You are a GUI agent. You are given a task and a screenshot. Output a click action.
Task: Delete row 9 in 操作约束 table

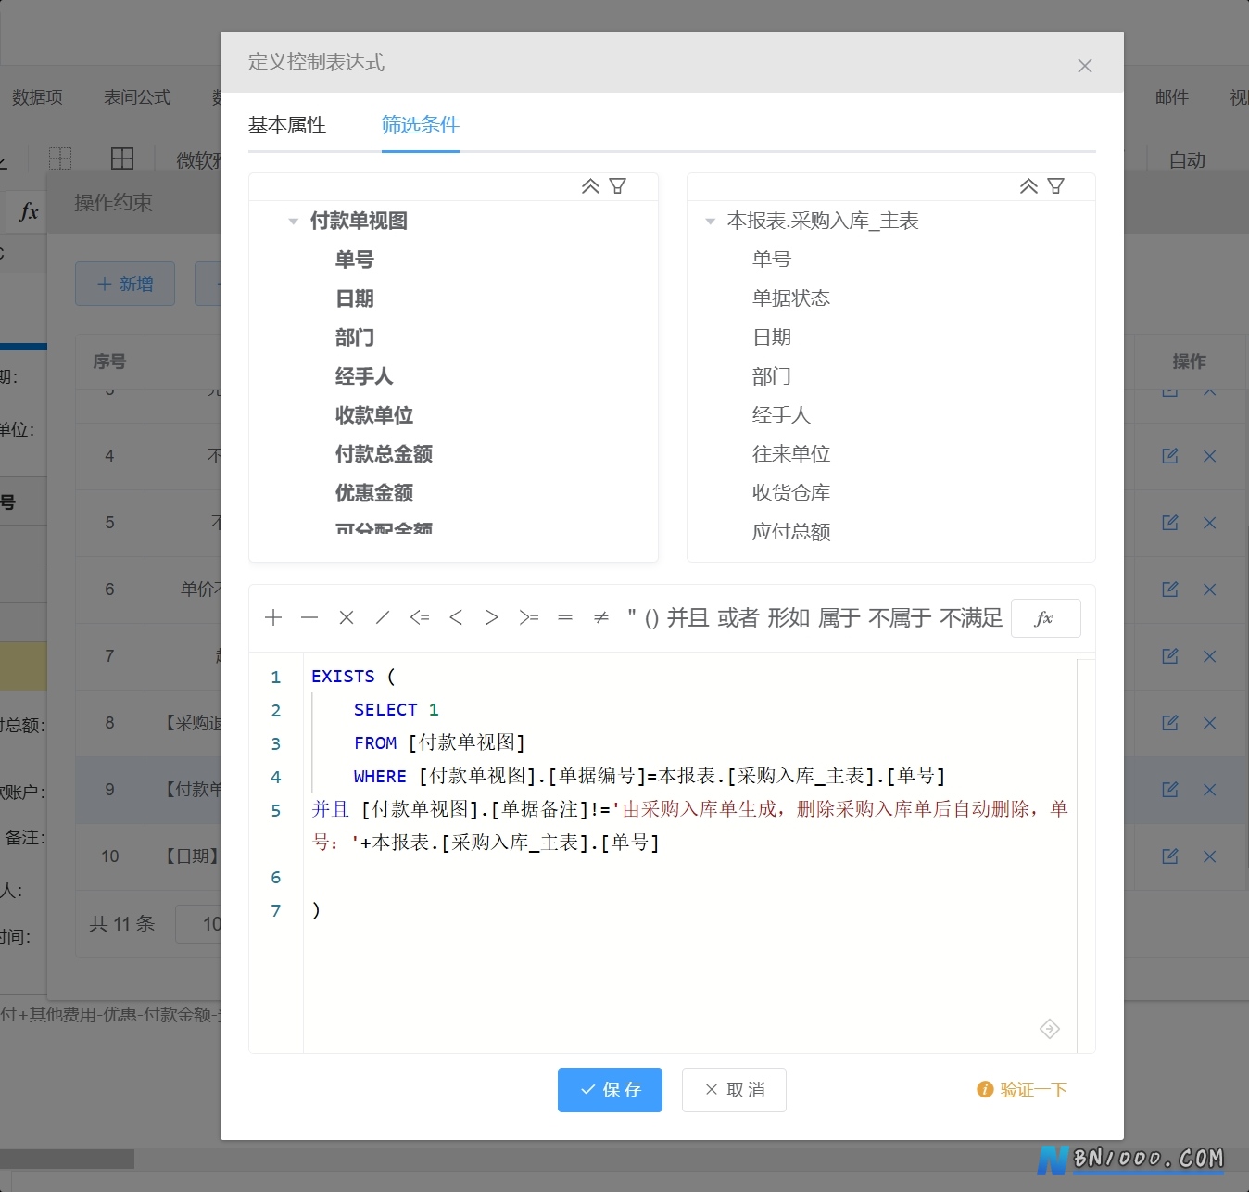point(1209,790)
